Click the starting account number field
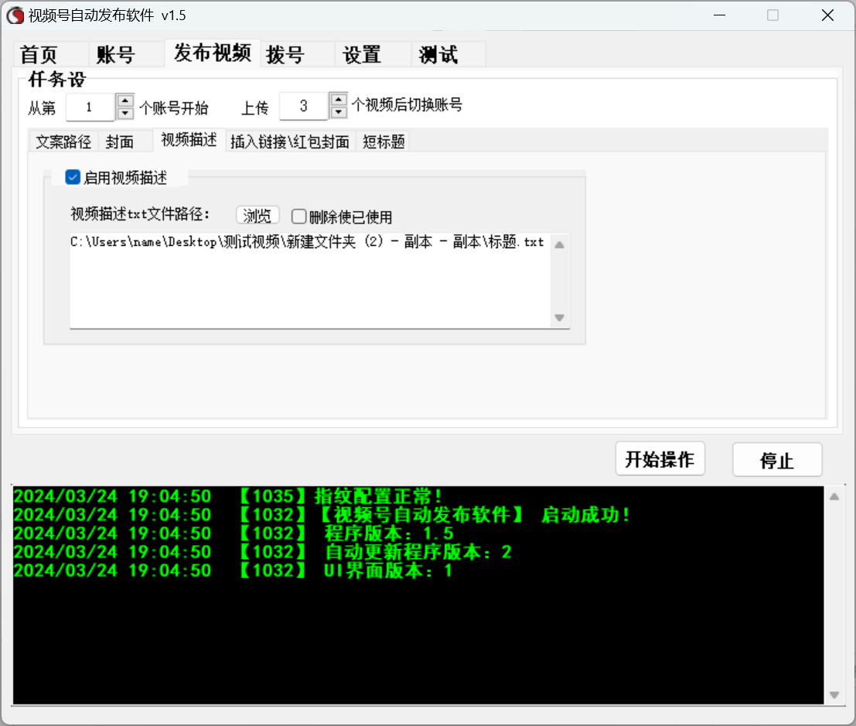Image resolution: width=856 pixels, height=726 pixels. (90, 107)
